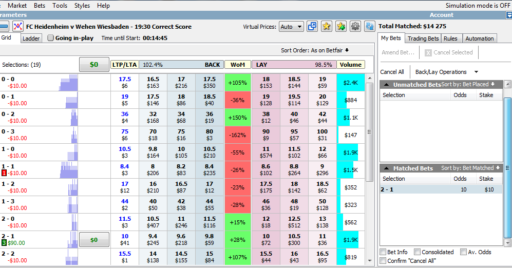The image size is (512, 268).
Task: Switch to the Ladder tab
Action: (31, 39)
